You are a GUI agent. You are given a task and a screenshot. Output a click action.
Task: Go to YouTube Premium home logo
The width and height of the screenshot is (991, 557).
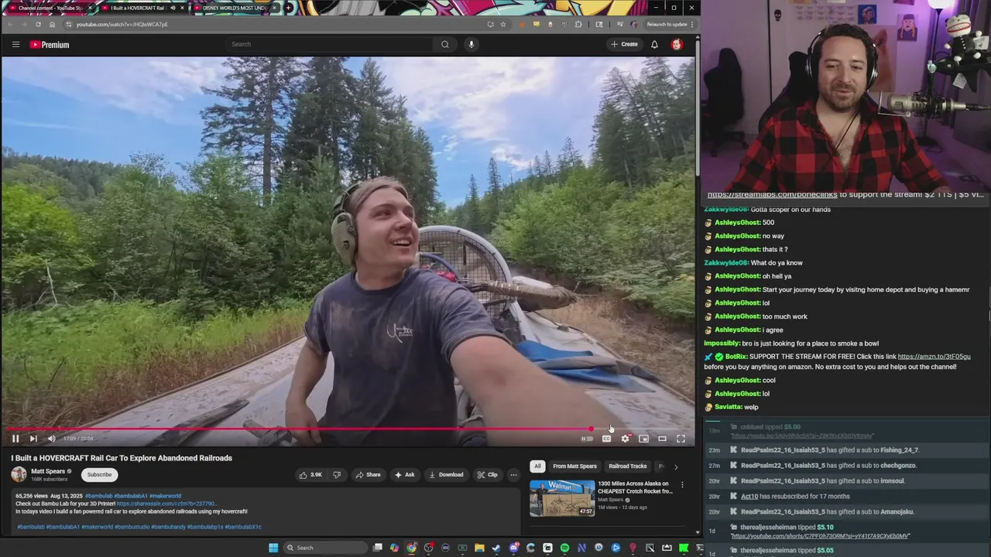point(50,45)
